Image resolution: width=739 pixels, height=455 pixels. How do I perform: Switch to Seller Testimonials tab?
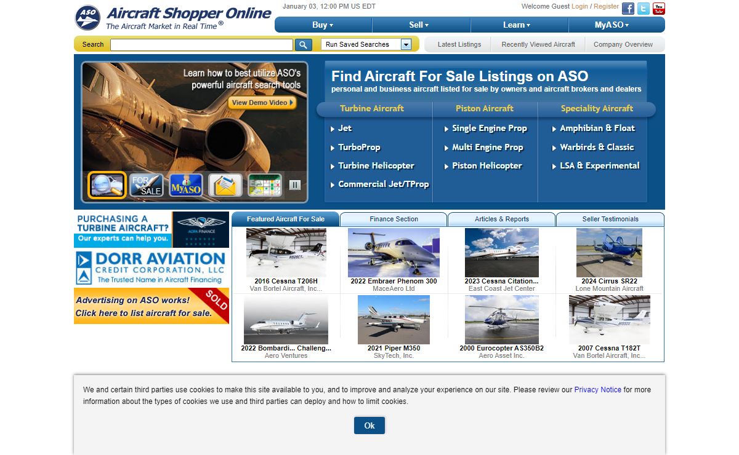(610, 219)
